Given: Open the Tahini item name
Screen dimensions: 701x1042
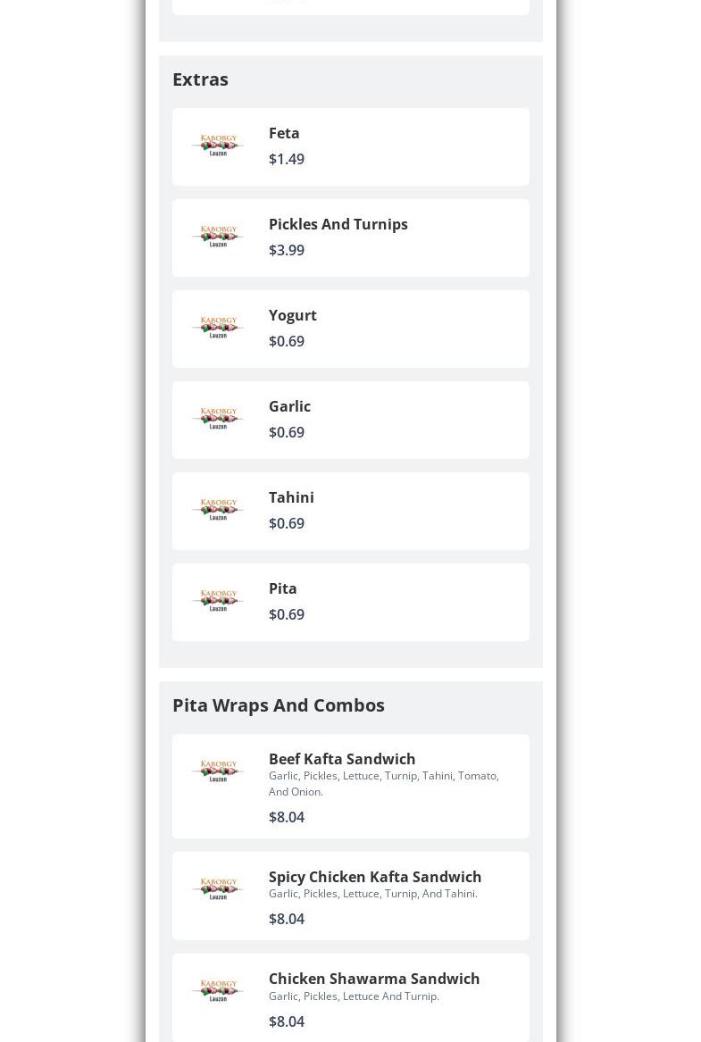Looking at the screenshot, I should [291, 497].
